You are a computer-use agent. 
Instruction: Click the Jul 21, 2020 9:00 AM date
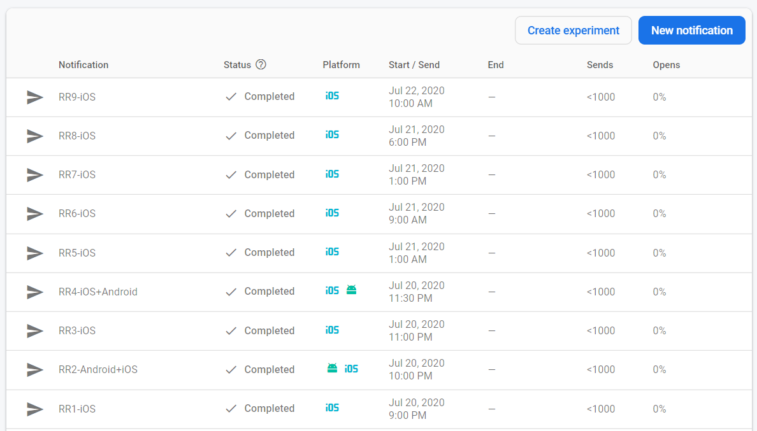tap(417, 213)
